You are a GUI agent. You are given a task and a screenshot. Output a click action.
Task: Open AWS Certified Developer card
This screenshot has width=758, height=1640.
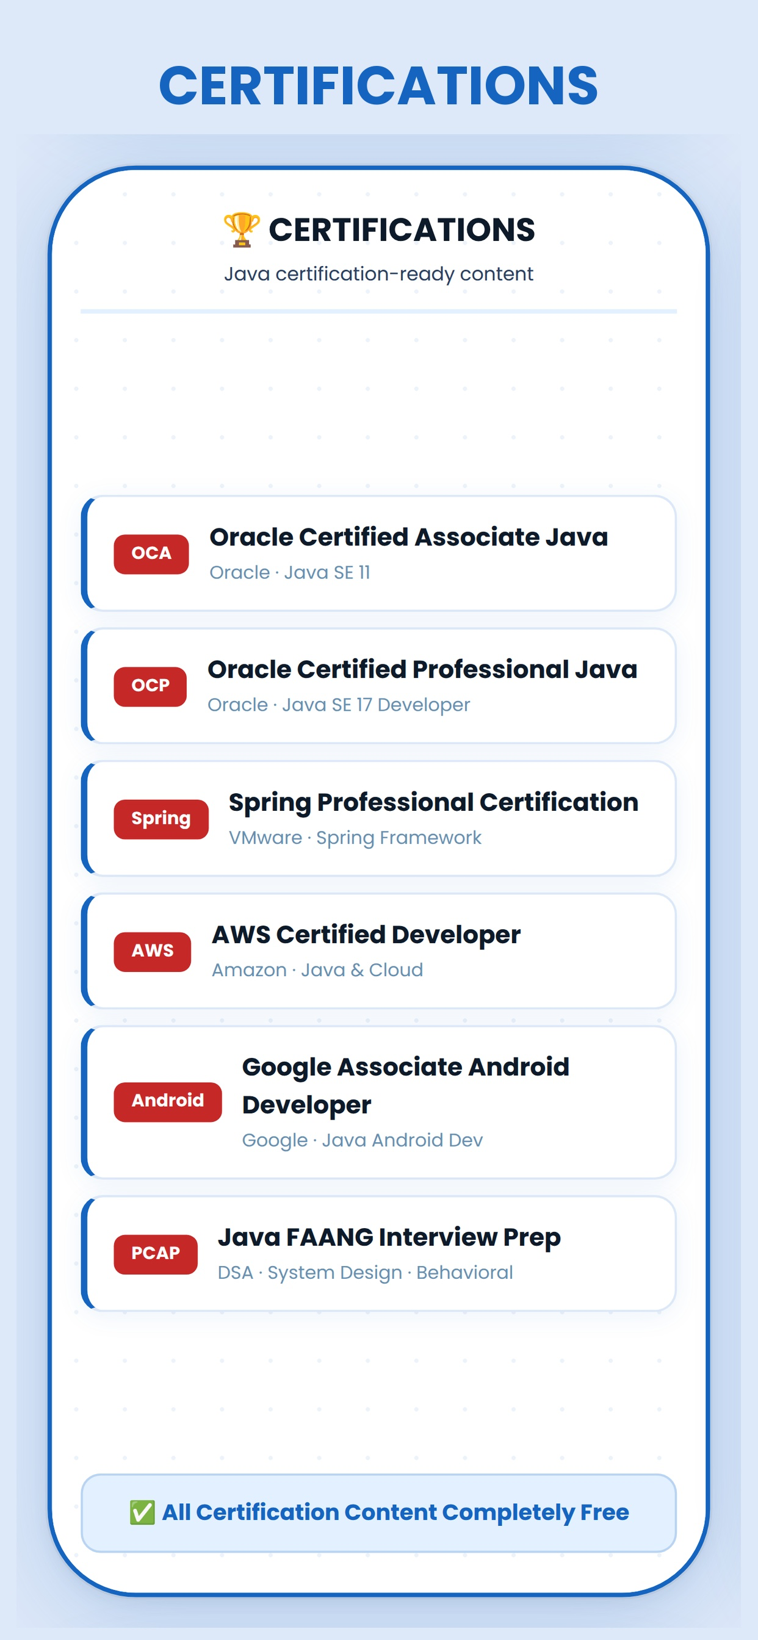pos(378,951)
